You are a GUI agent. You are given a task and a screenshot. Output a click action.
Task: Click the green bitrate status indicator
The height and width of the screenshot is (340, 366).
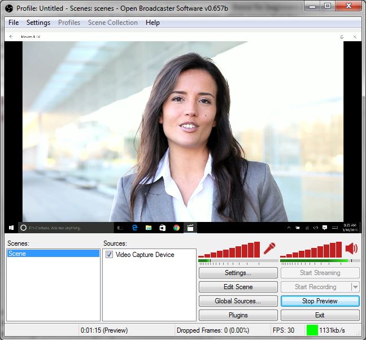pos(312,330)
